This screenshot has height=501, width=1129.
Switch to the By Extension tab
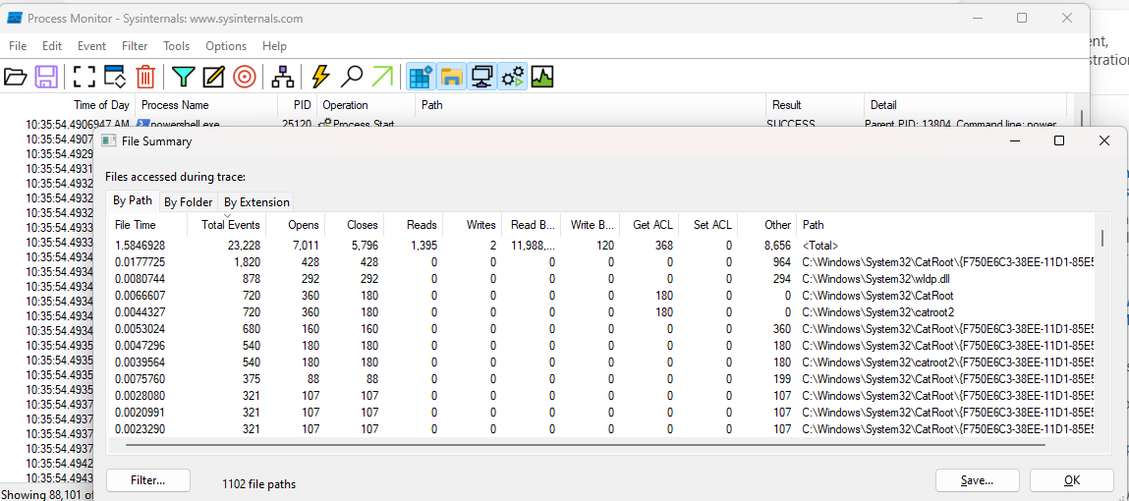coord(256,202)
